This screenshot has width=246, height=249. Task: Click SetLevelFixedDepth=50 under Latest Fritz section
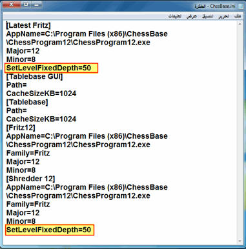[x=48, y=68]
